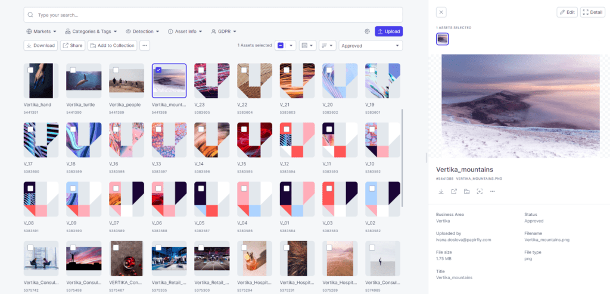Viewport: 610px width, 294px height.
Task: Download the selected asset from toolbar
Action: click(x=41, y=45)
